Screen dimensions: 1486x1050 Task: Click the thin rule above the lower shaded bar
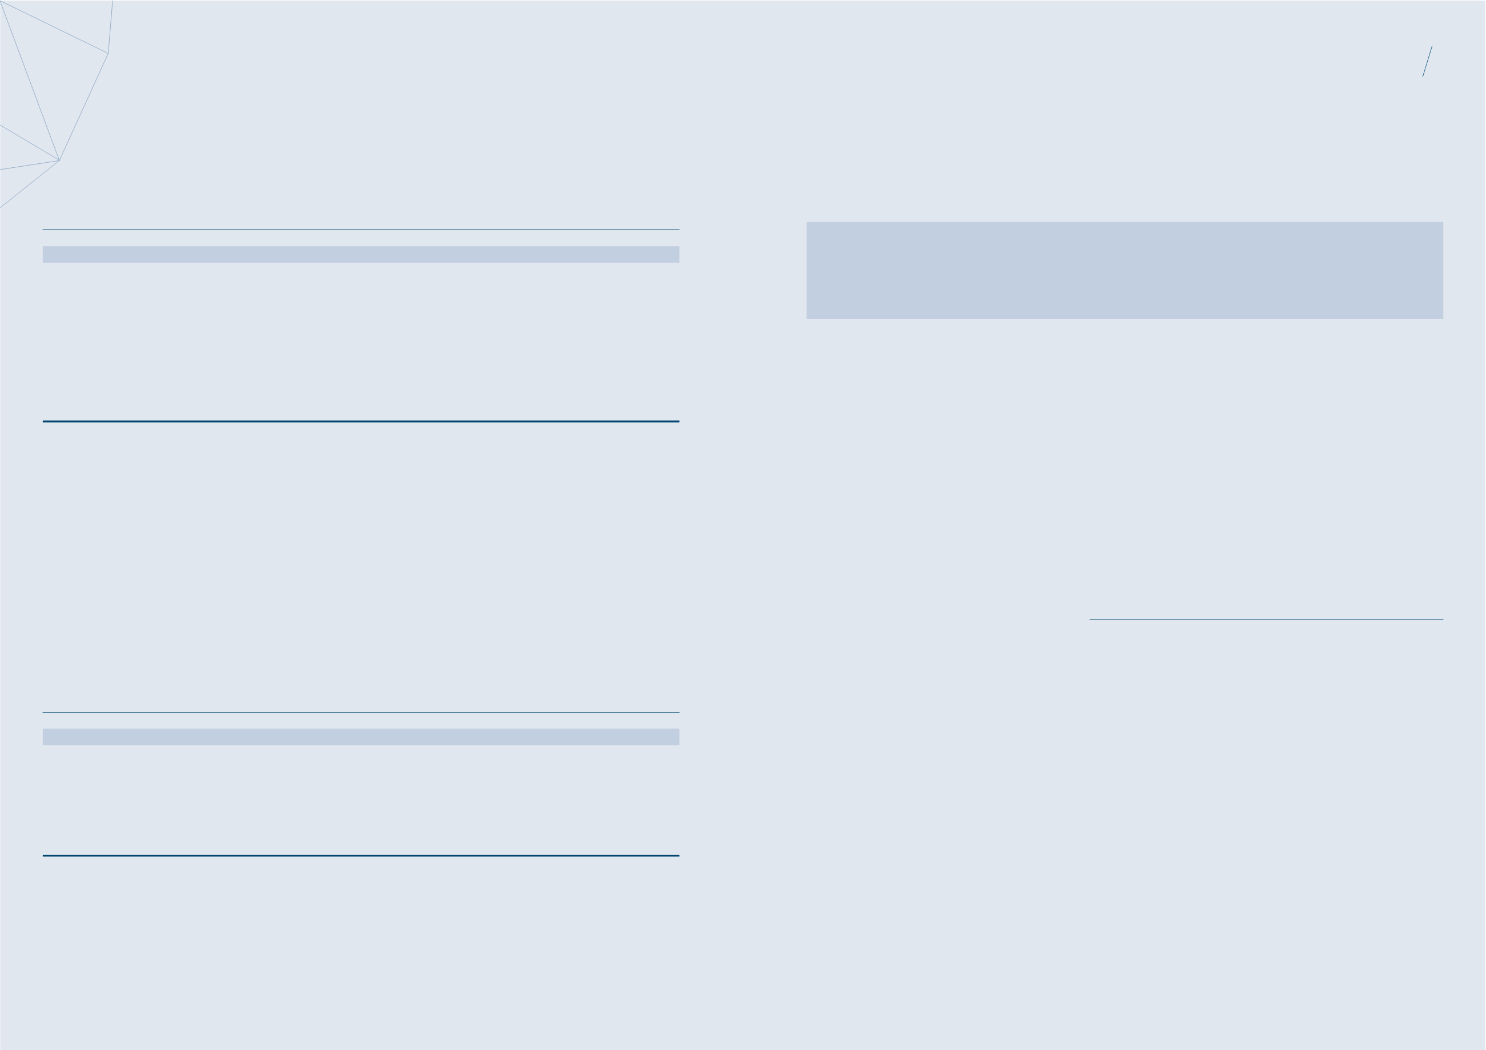(360, 713)
